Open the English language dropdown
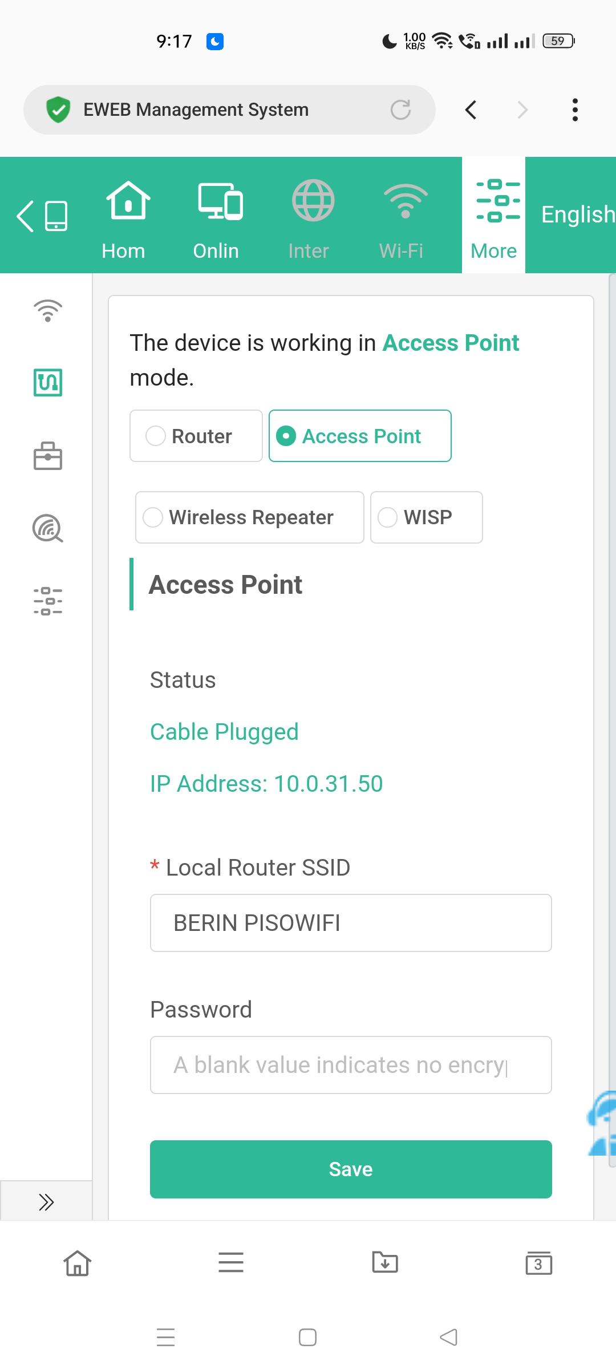The image size is (616, 1369). (577, 214)
